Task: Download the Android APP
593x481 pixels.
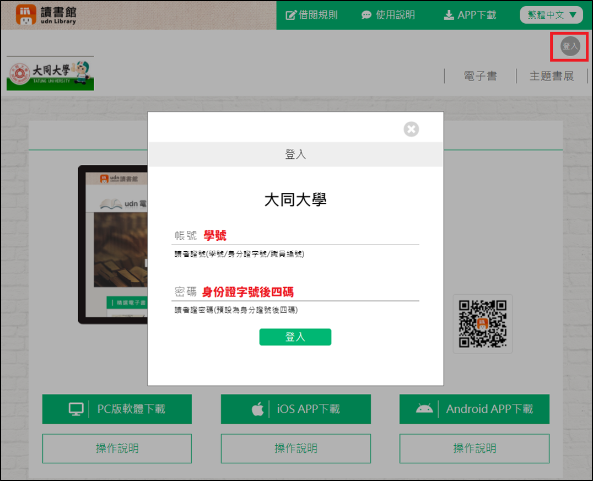Action: pyautogui.click(x=475, y=409)
